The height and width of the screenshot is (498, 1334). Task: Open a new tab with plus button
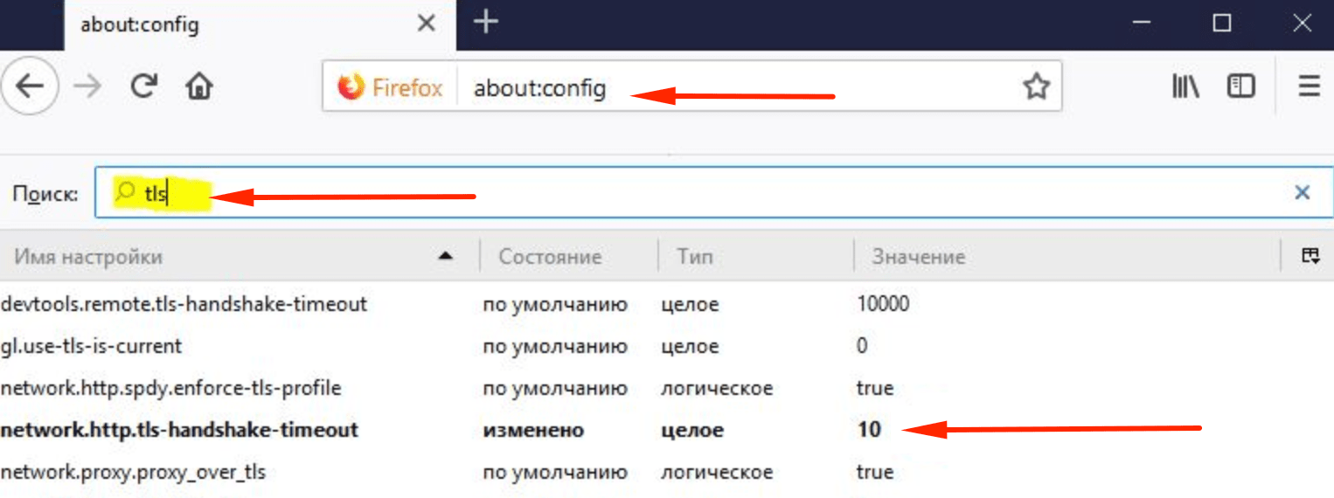(485, 23)
